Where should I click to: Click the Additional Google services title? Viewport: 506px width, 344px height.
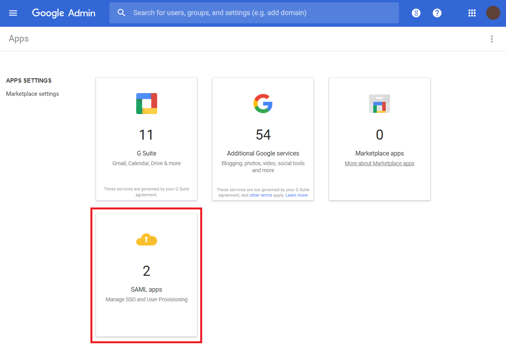[x=263, y=153]
